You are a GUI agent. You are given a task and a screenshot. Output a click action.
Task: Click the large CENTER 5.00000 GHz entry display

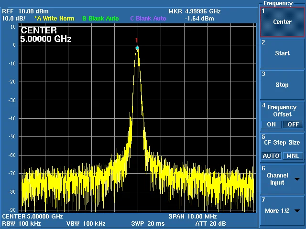point(46,35)
